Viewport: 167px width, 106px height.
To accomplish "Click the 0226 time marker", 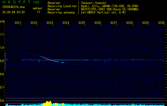I will click(x=98, y=23).
